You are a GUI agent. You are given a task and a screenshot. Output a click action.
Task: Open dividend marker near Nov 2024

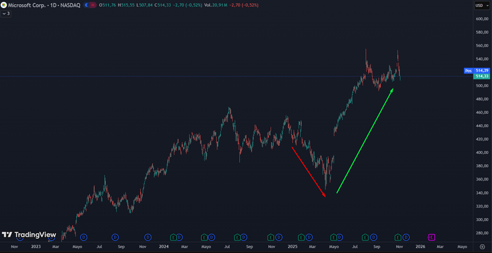pos(278,238)
